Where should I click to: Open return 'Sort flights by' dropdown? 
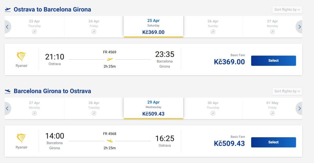287,91
